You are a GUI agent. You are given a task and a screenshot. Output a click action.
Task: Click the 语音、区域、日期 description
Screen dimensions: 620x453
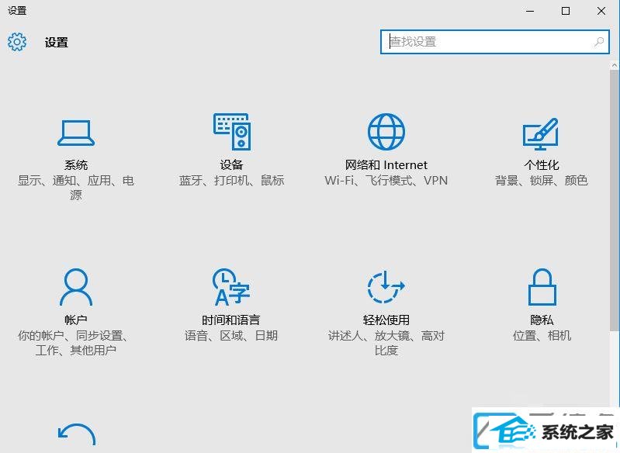click(x=231, y=336)
